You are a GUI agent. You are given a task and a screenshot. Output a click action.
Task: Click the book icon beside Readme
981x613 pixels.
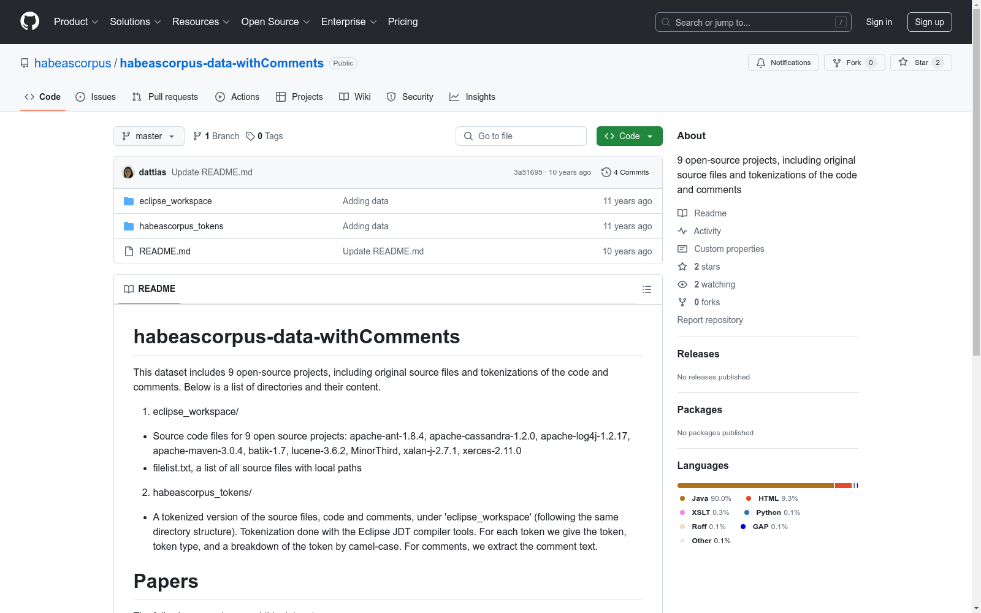(682, 213)
